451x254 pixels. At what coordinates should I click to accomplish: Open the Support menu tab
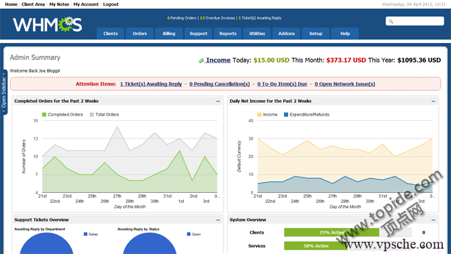click(198, 34)
